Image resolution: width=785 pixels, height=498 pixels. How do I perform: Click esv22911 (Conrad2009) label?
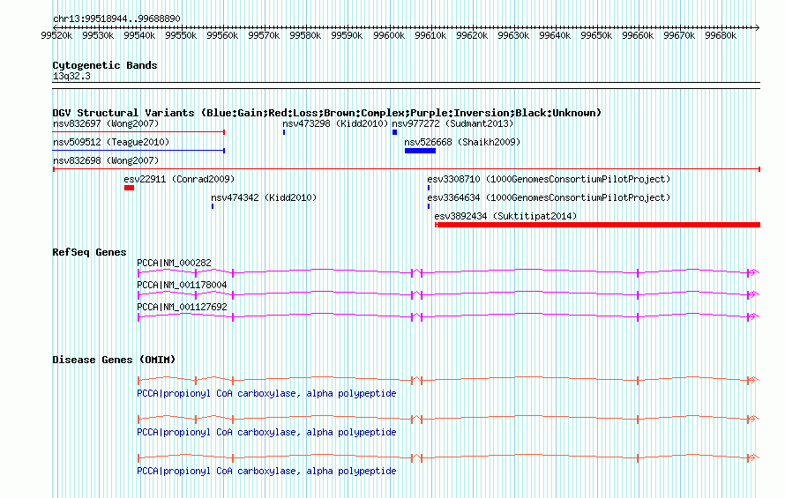click(179, 179)
